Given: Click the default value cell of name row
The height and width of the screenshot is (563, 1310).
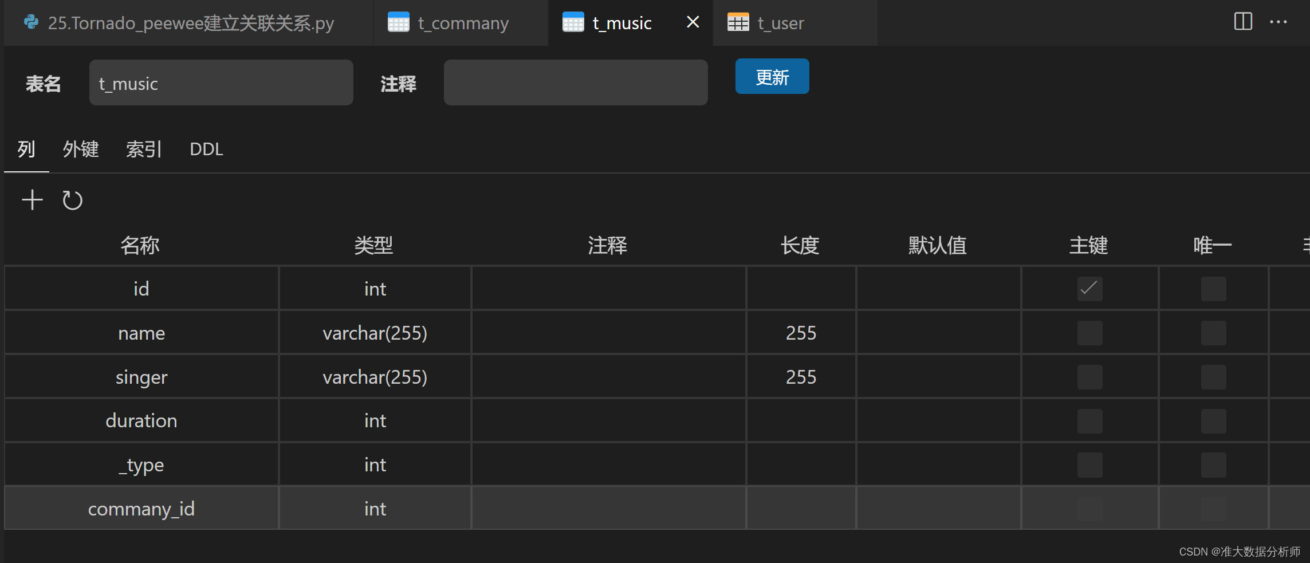Looking at the screenshot, I should click(x=938, y=333).
